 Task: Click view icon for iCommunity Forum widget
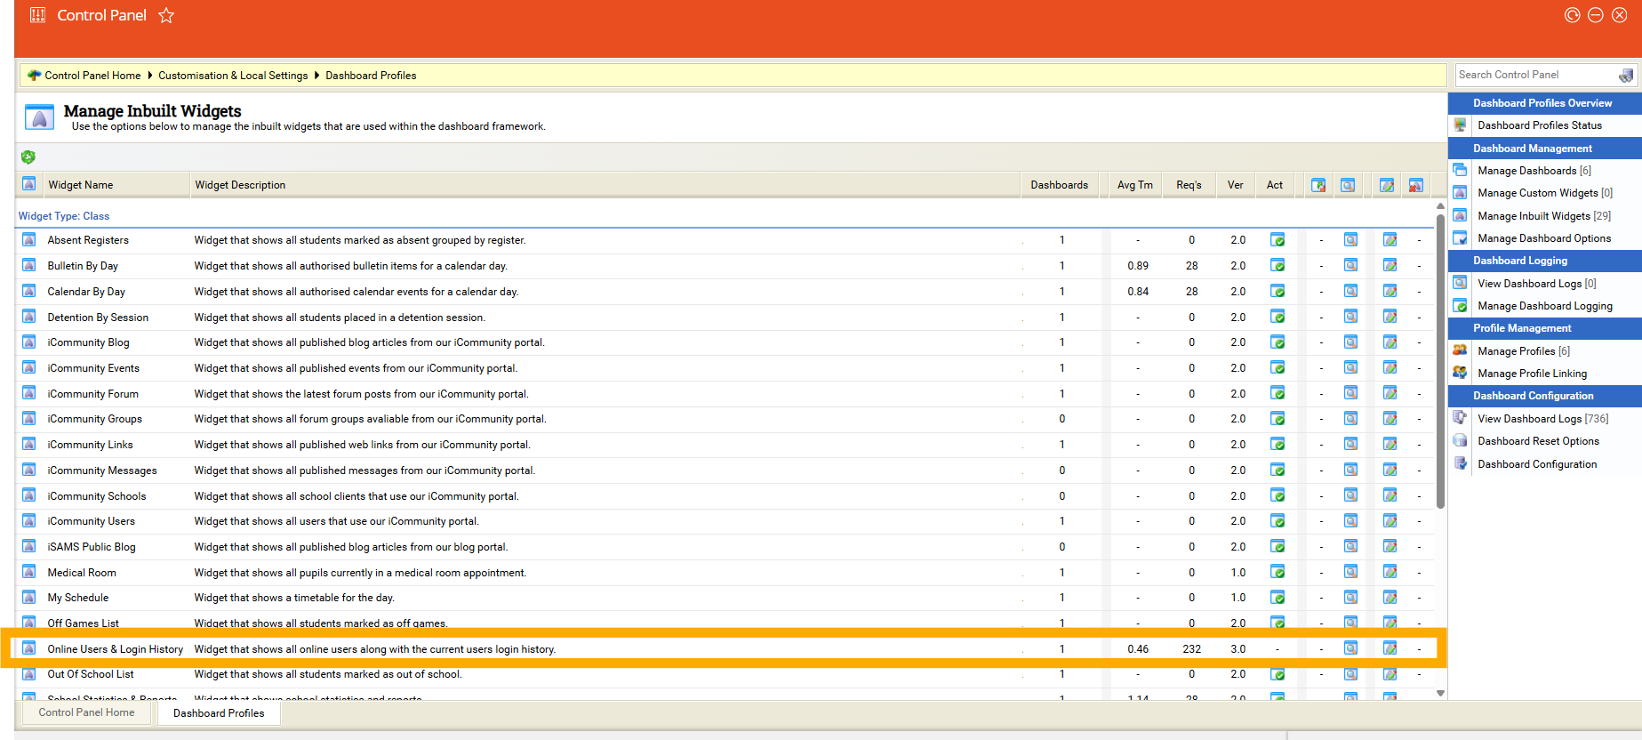click(x=1350, y=394)
